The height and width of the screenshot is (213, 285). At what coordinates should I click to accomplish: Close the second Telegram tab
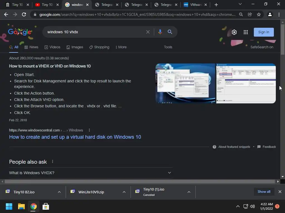tap(147, 5)
